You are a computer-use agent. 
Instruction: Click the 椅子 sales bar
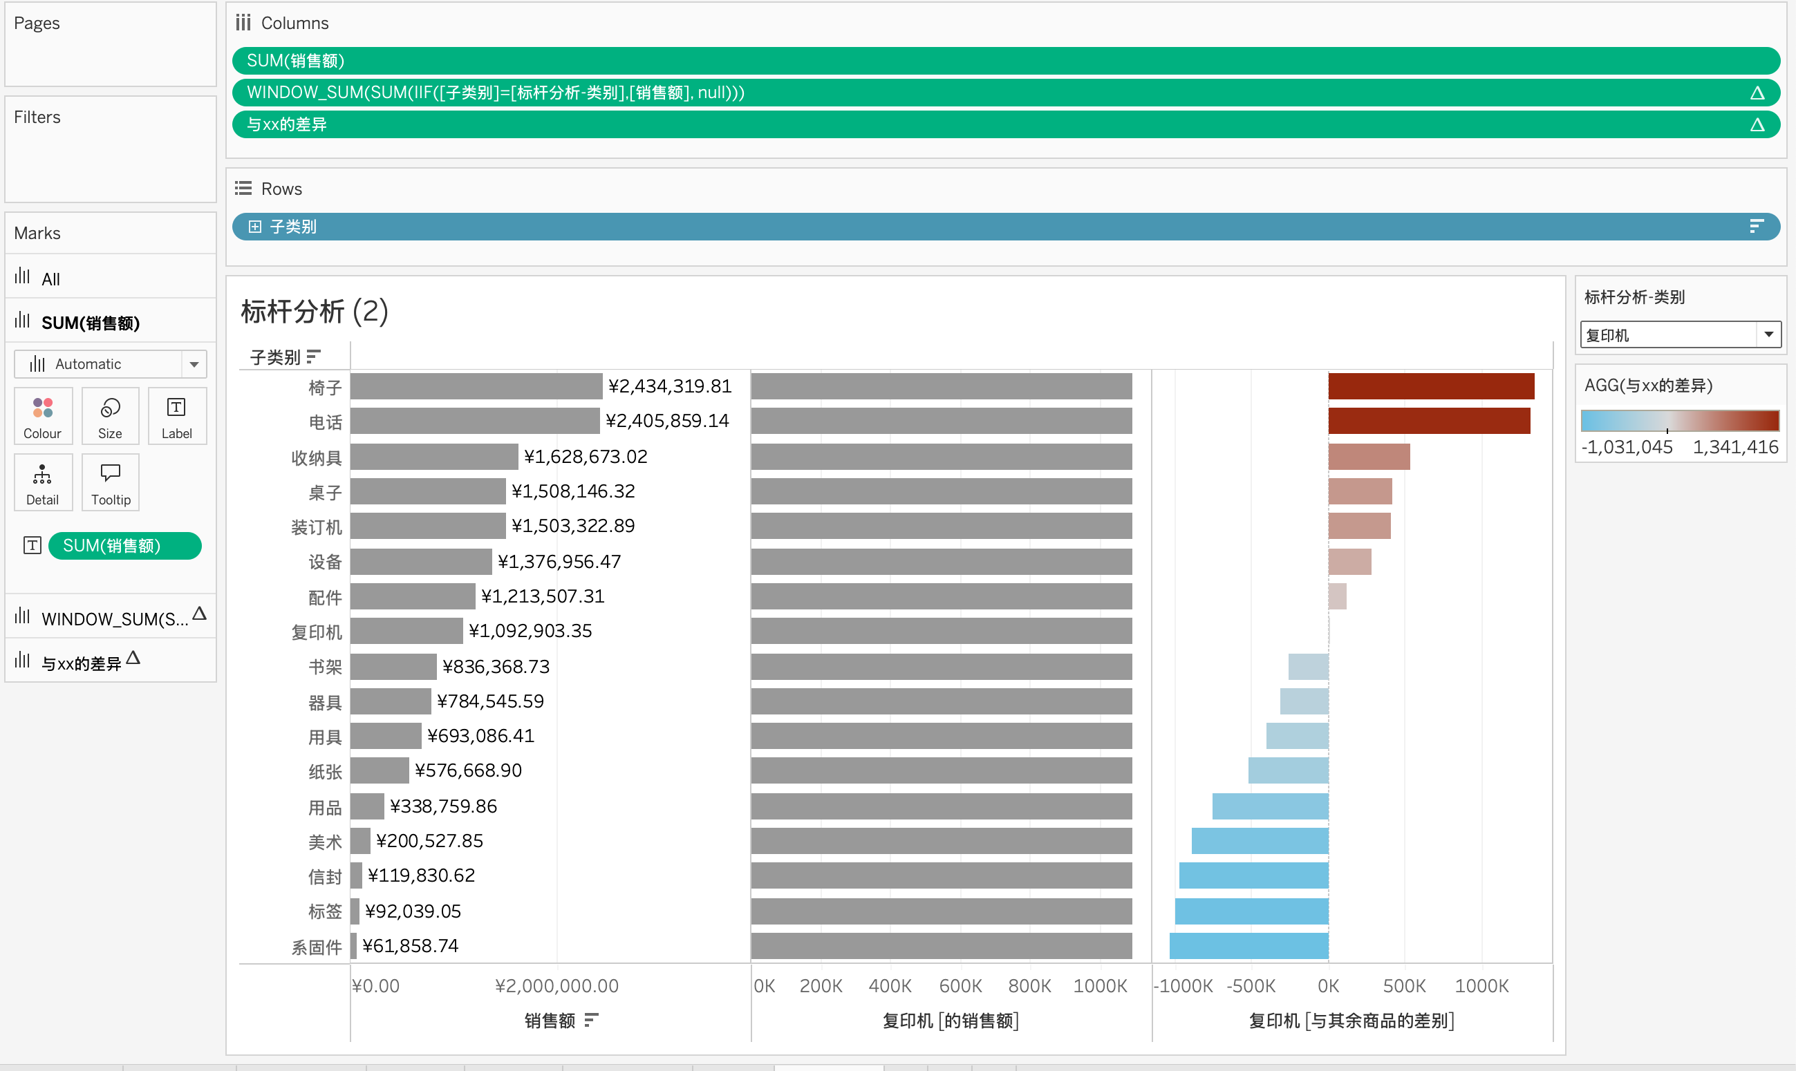[476, 386]
